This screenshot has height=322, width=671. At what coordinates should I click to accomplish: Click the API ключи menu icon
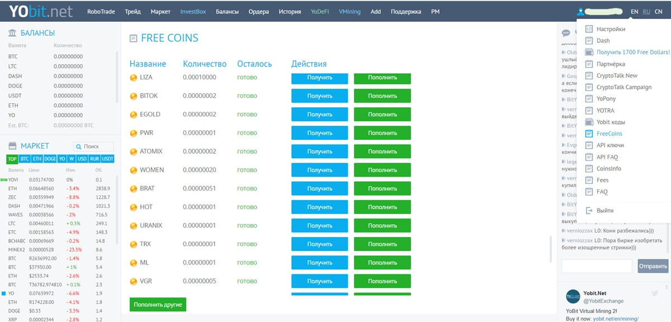click(x=589, y=145)
